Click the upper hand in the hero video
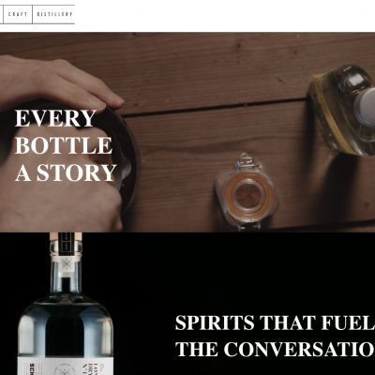 pos(59,84)
